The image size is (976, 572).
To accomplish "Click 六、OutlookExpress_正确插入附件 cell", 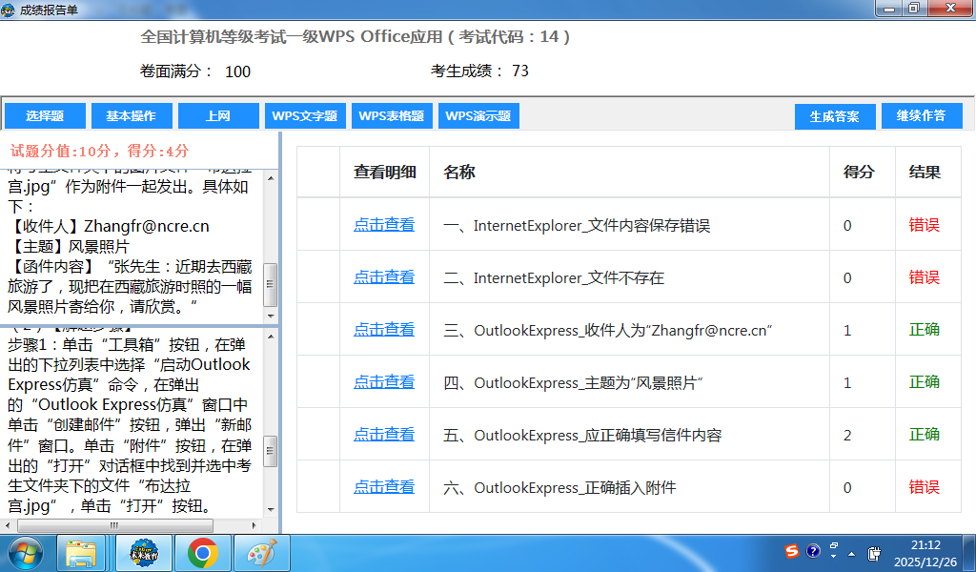I will (629, 487).
